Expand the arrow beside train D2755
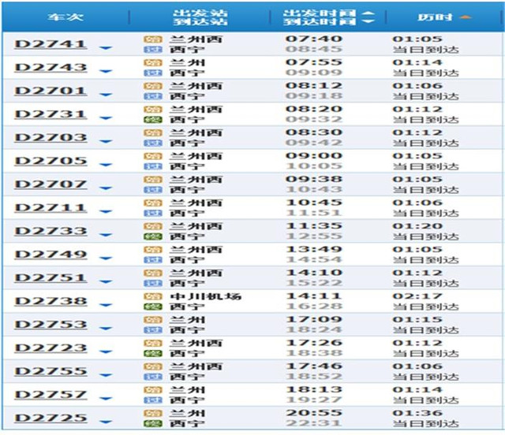Screen dimensions: 505x435 click(105, 376)
